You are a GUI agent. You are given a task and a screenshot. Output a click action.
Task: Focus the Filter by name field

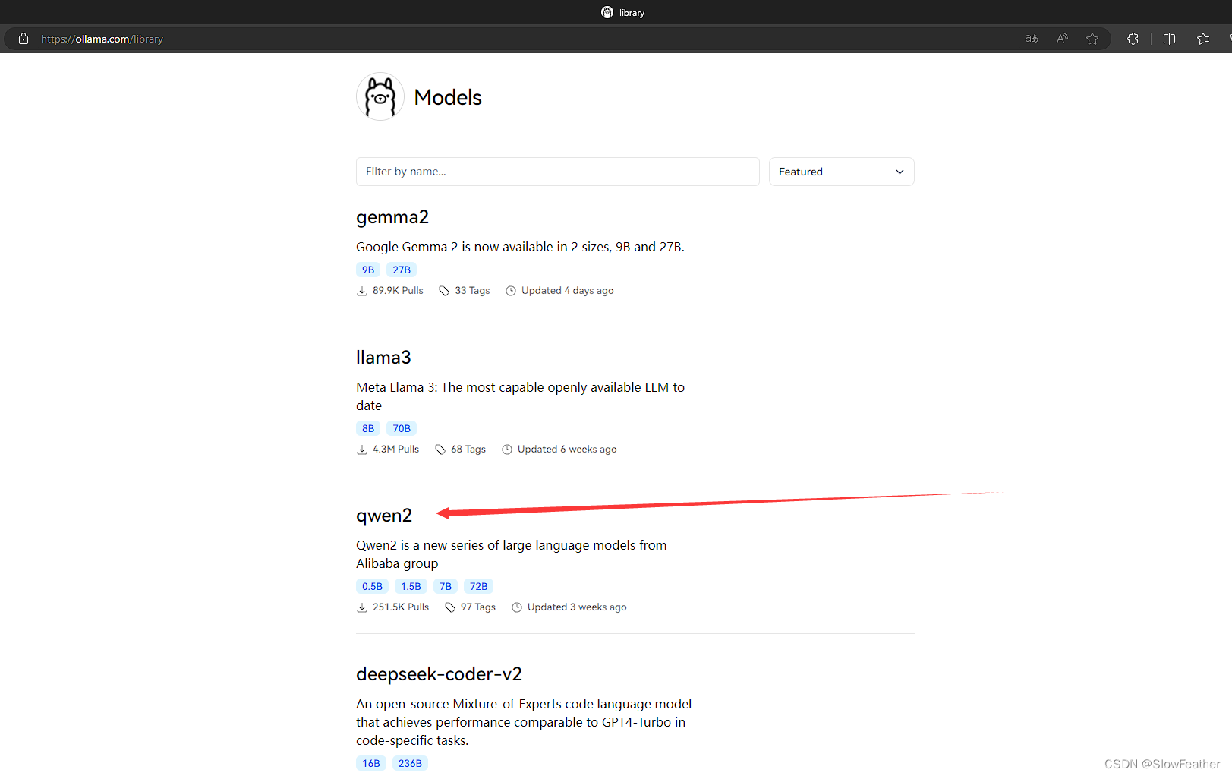coord(557,172)
